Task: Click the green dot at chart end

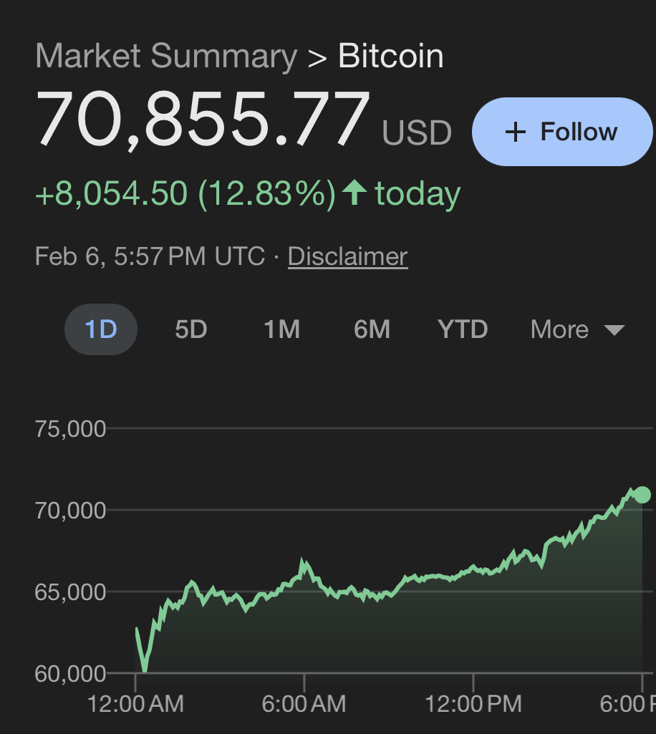Action: pyautogui.click(x=642, y=495)
